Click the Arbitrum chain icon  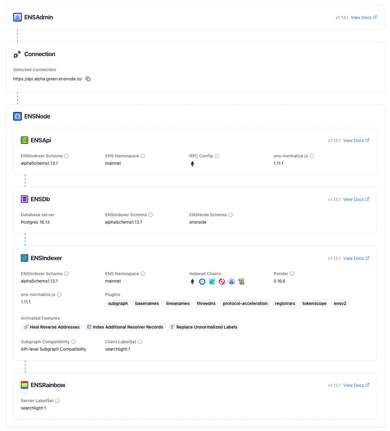[232, 282]
